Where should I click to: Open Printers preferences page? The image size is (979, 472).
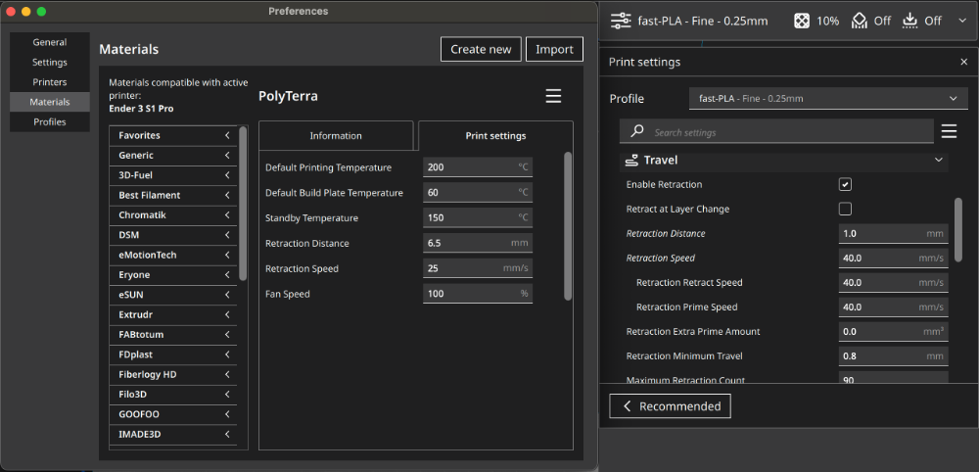click(x=50, y=82)
